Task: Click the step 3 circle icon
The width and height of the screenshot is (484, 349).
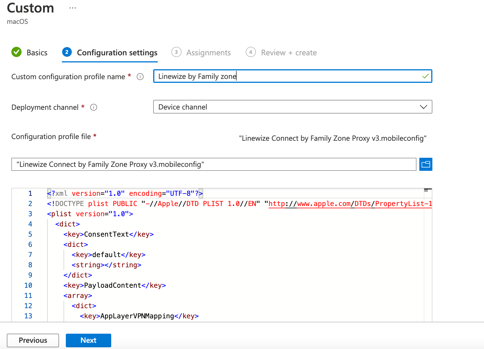Action: [176, 52]
